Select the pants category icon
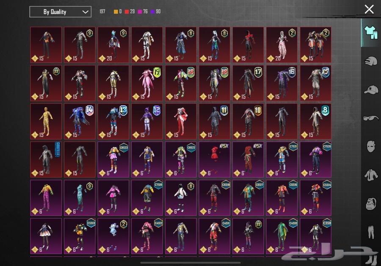381x266 pixels. (x=371, y=231)
